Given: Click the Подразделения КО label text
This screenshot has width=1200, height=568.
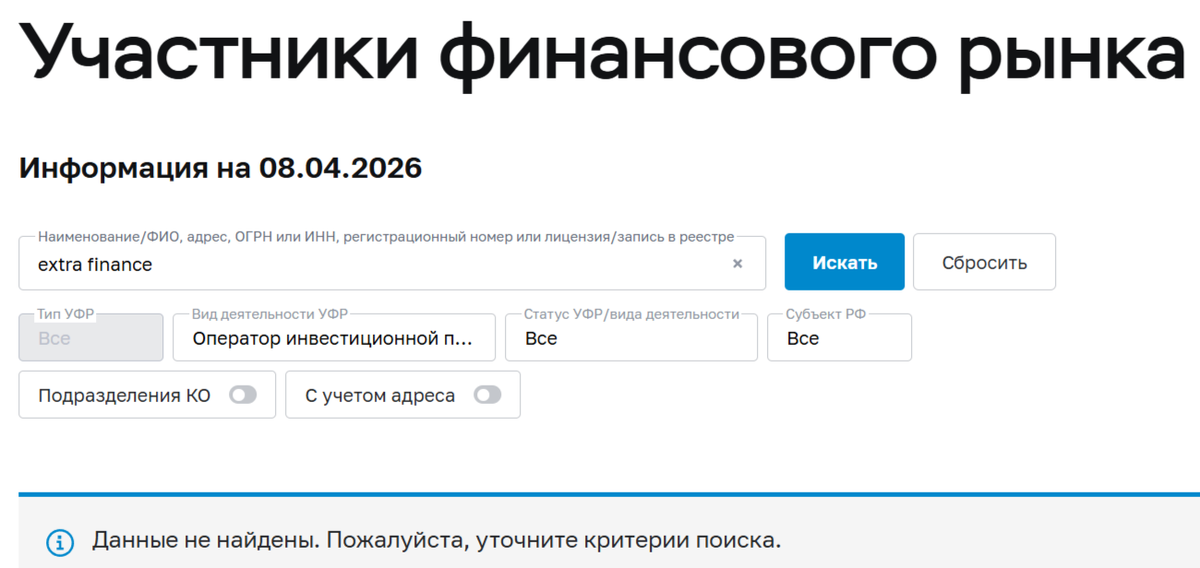Looking at the screenshot, I should (x=125, y=396).
